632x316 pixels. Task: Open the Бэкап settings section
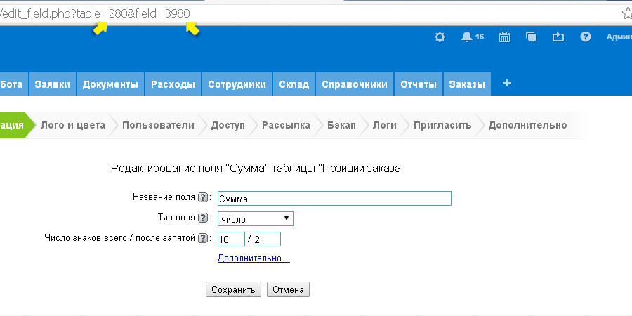pyautogui.click(x=341, y=125)
